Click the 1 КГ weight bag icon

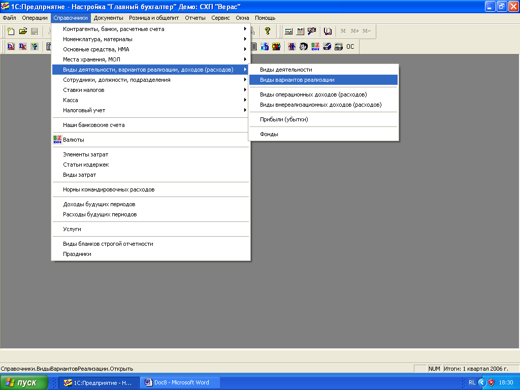click(x=265, y=46)
